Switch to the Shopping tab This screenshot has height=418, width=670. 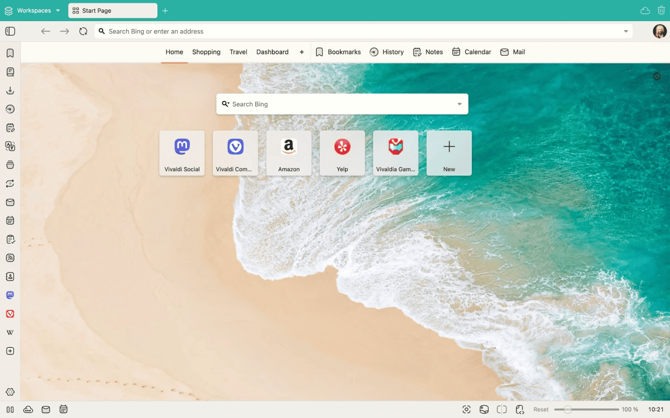(x=206, y=52)
